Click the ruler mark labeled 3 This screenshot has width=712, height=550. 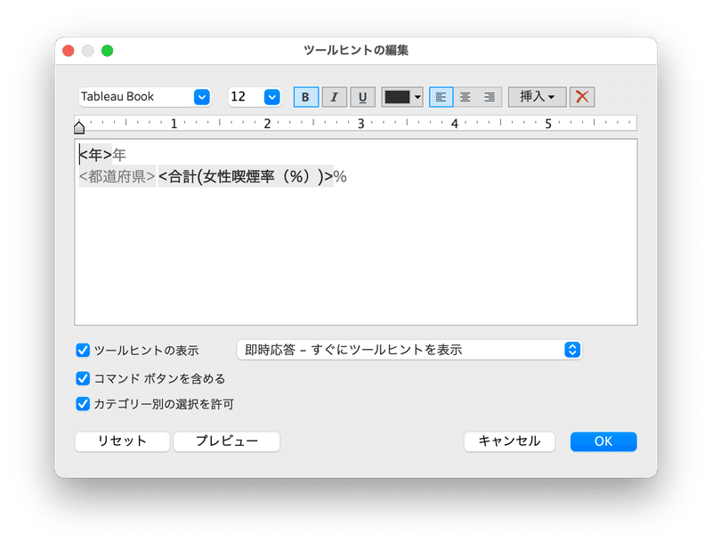point(361,124)
